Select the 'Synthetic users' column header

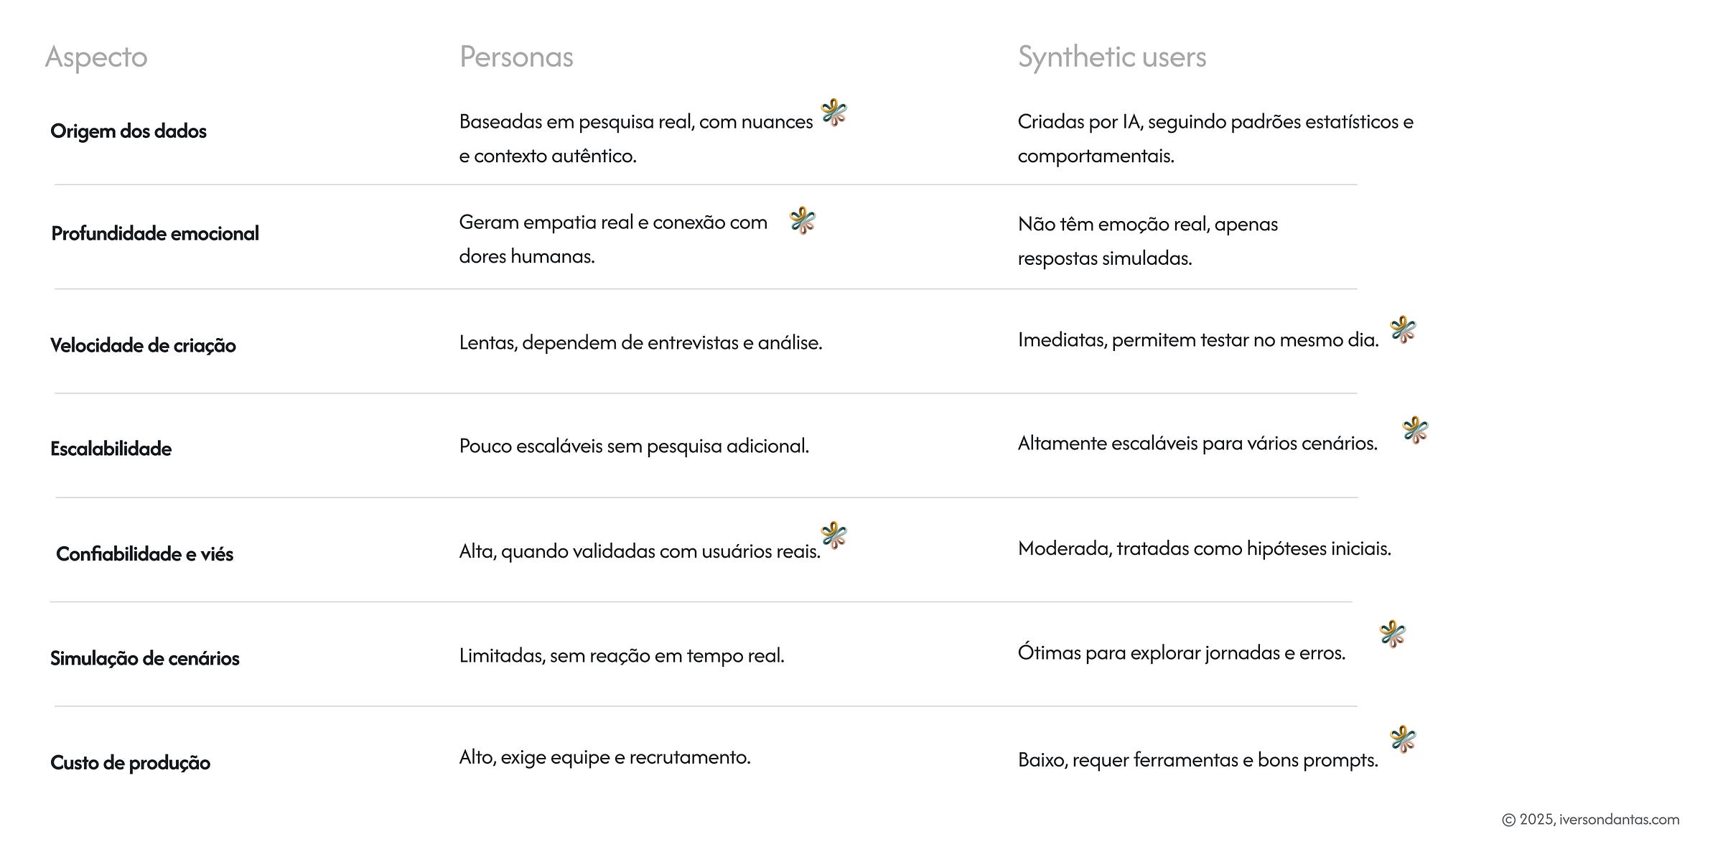tap(1112, 57)
